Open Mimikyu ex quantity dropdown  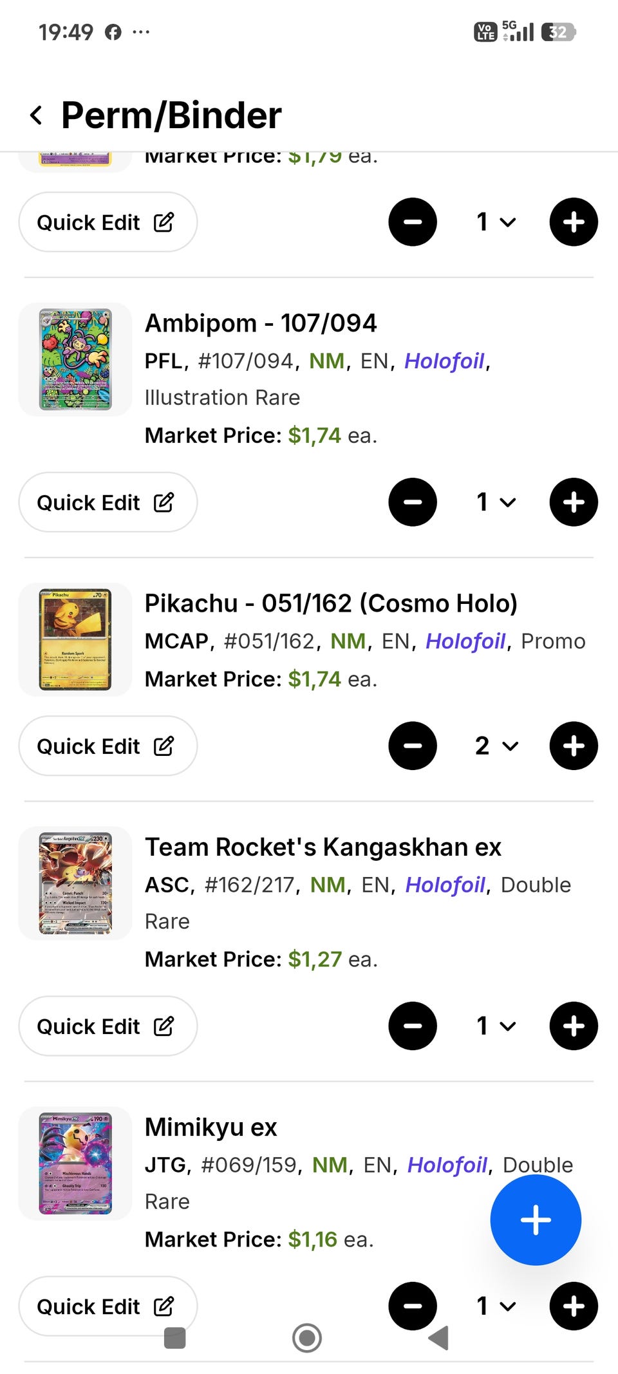click(x=496, y=1306)
